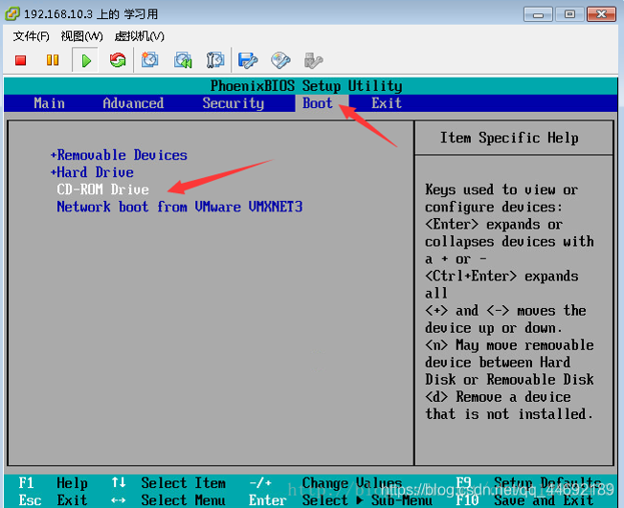Open the 视图(W) menu
Image resolution: width=624 pixels, height=508 pixels.
(x=81, y=36)
